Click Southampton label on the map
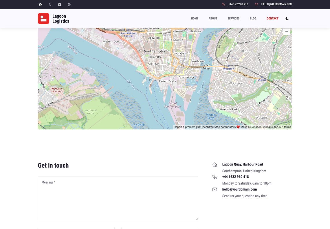Image resolution: width=330 pixels, height=229 pixels. [x=155, y=51]
